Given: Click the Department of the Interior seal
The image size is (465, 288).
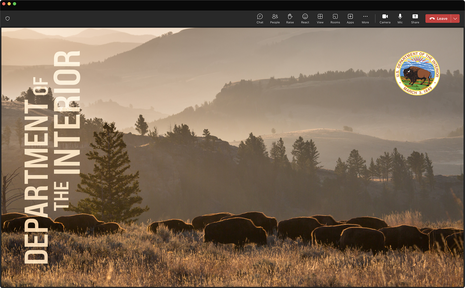Looking at the screenshot, I should pos(417,73).
